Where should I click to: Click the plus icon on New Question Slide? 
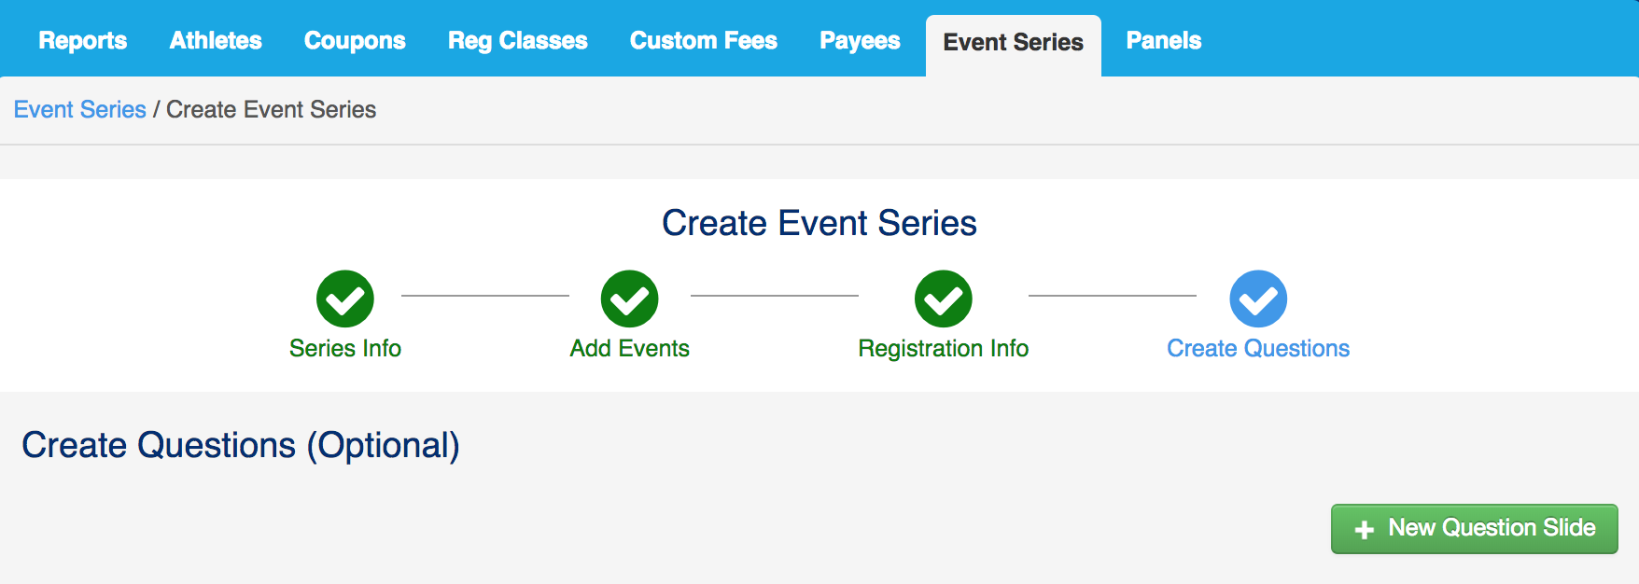point(1365,530)
